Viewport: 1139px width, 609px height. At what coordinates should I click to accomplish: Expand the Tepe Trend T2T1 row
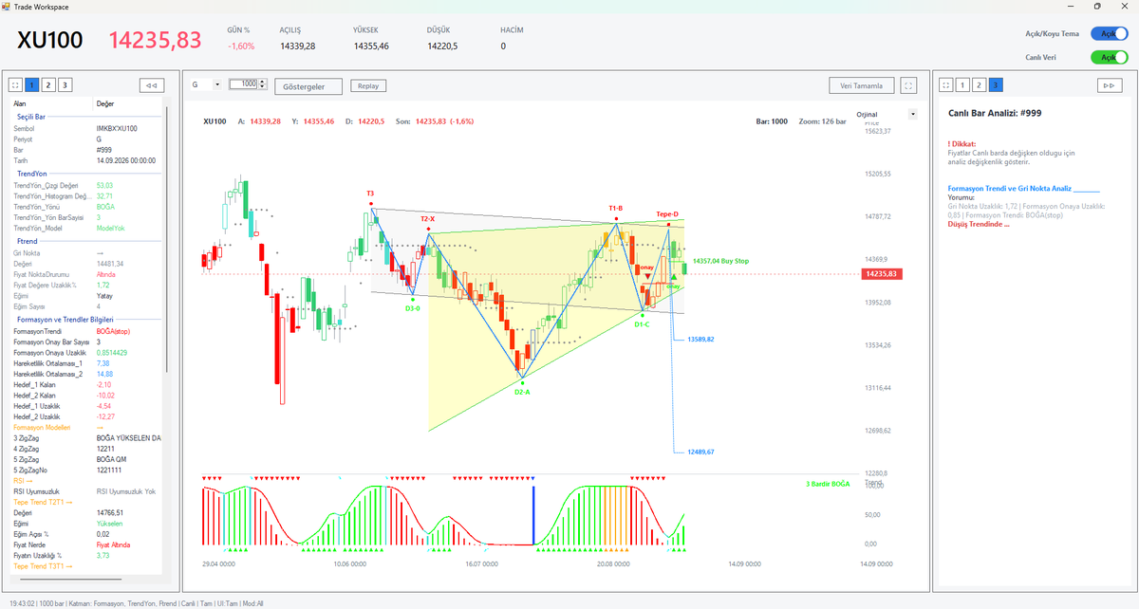tap(87, 502)
